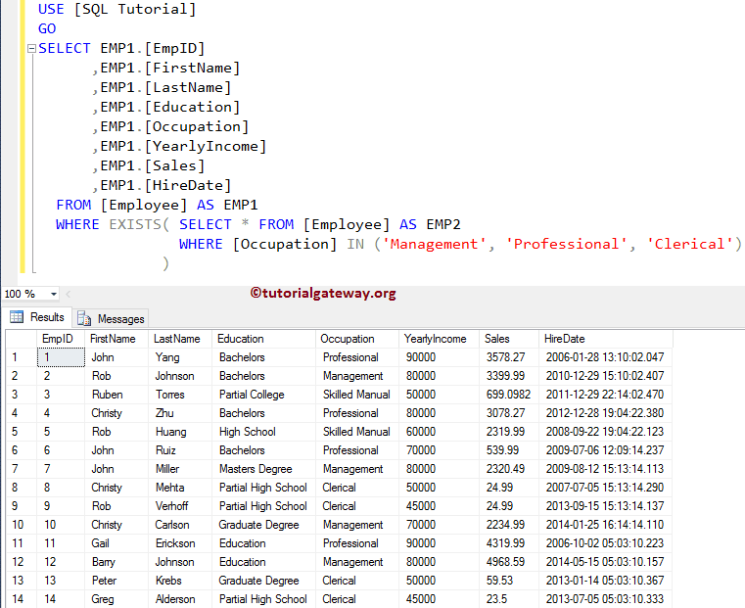The image size is (745, 608).
Task: Click the Messages tab icon
Action: click(x=84, y=319)
